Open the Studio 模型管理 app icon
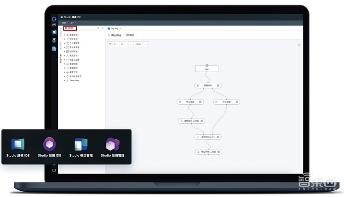 tap(81, 144)
